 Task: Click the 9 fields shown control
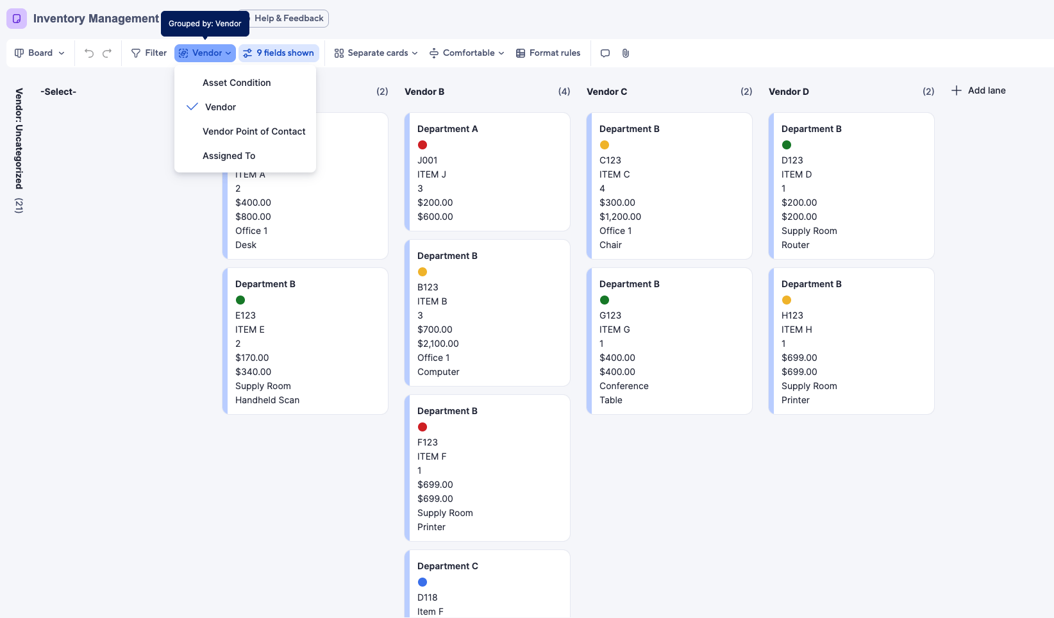pyautogui.click(x=279, y=53)
